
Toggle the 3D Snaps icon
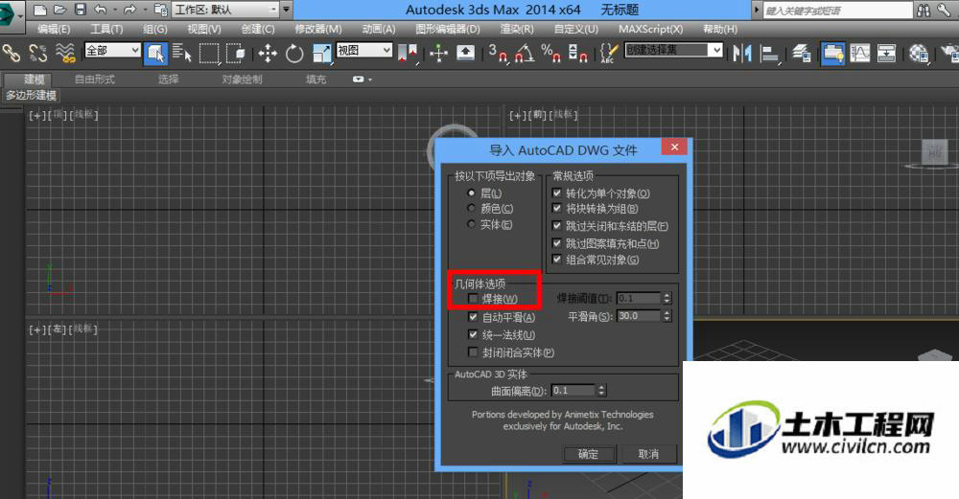[498, 53]
